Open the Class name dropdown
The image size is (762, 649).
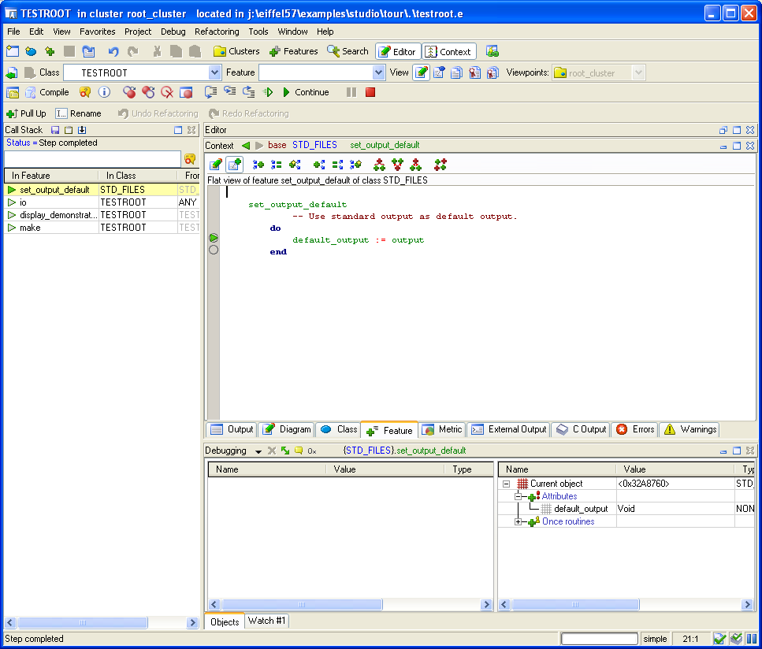click(215, 72)
